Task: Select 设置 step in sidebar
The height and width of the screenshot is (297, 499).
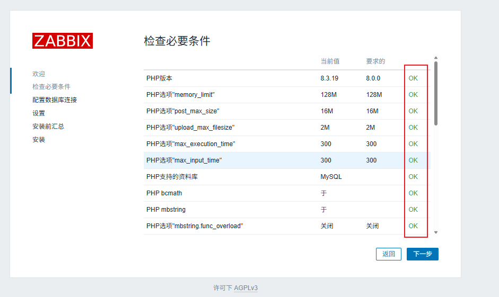Action: pos(39,113)
